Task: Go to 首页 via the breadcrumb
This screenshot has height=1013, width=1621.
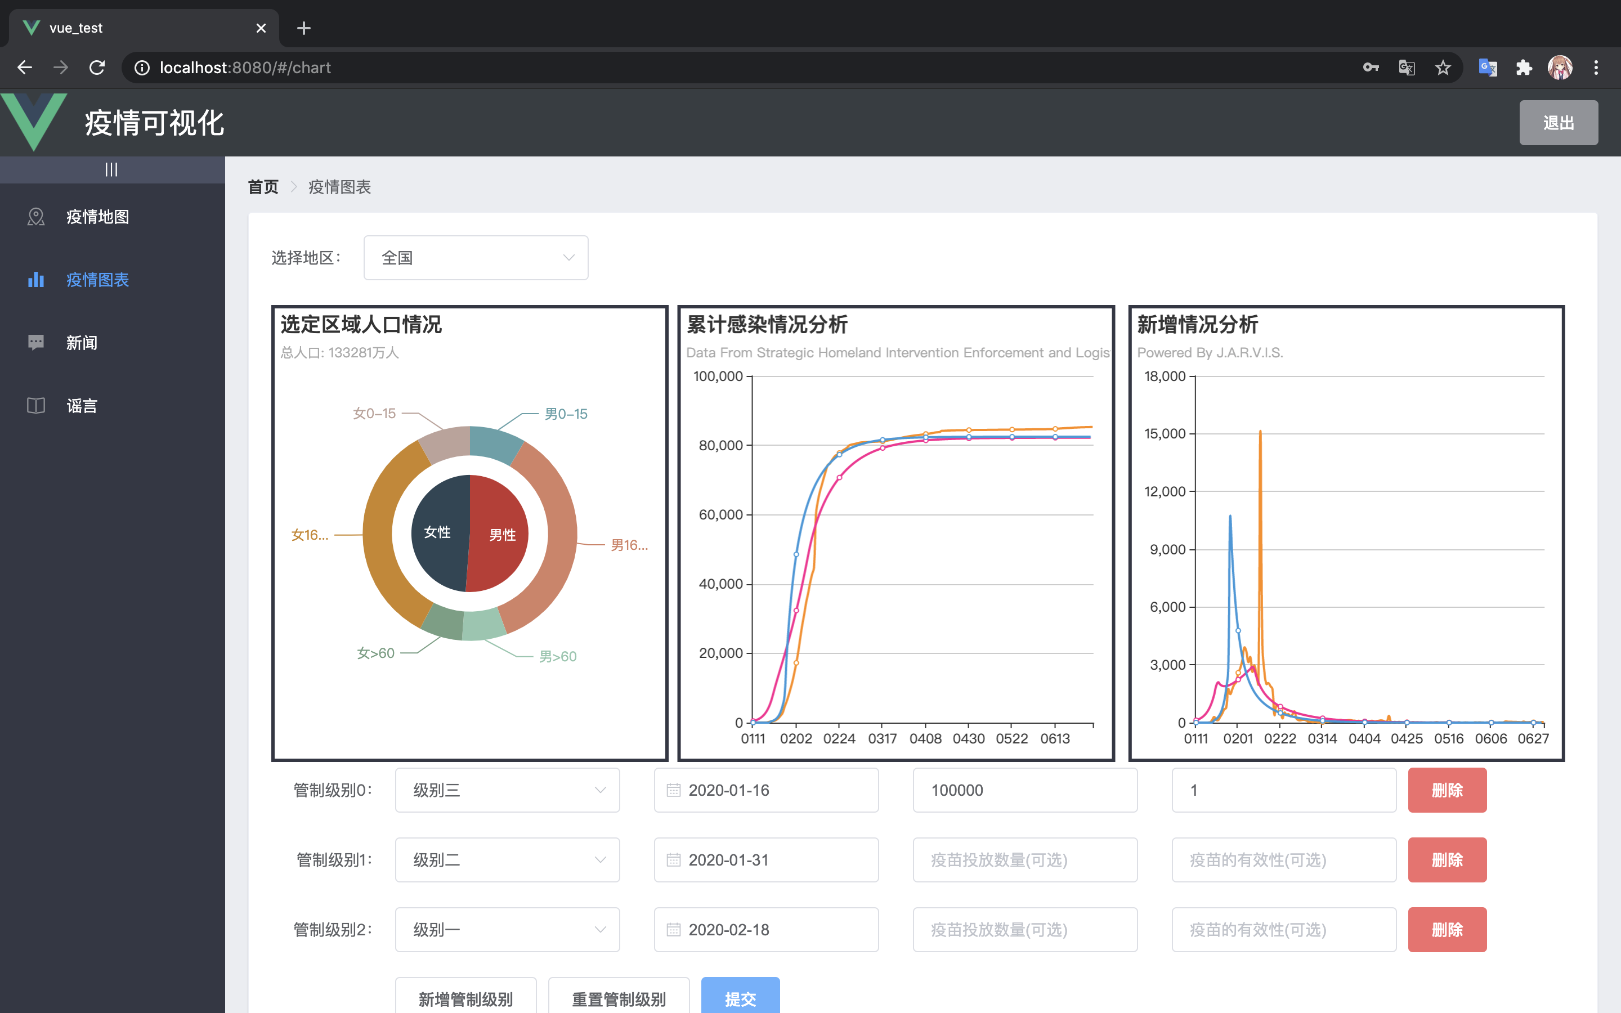Action: click(x=263, y=187)
